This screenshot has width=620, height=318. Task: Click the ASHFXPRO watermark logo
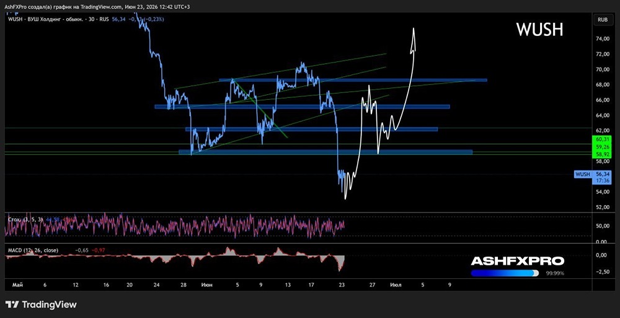517,261
